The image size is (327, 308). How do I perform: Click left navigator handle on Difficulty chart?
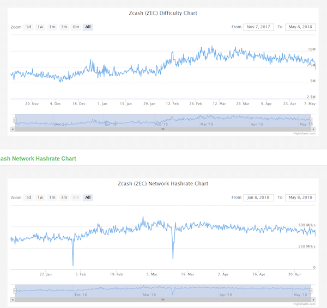pyautogui.click(x=15, y=120)
